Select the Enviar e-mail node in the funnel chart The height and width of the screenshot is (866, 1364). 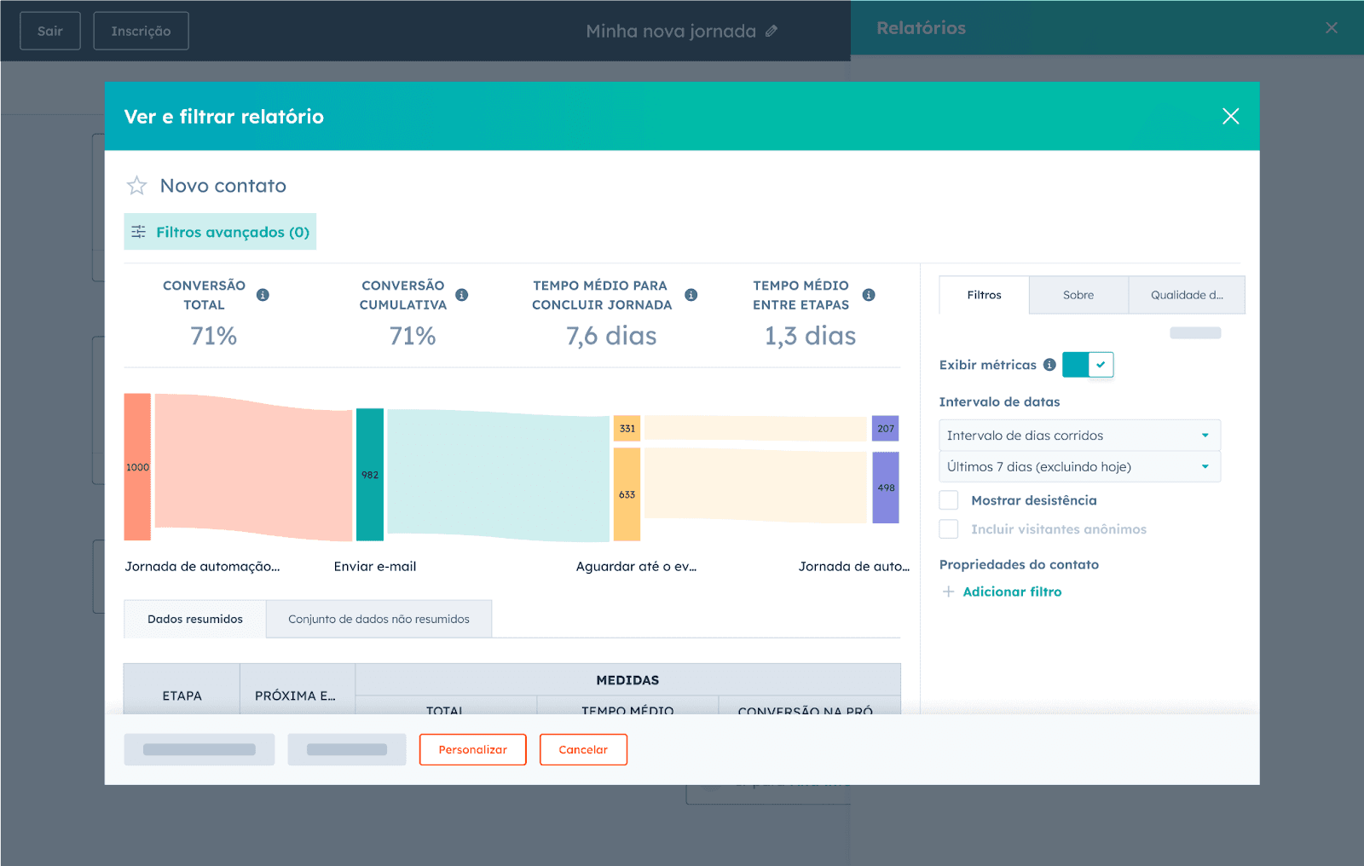coord(370,476)
